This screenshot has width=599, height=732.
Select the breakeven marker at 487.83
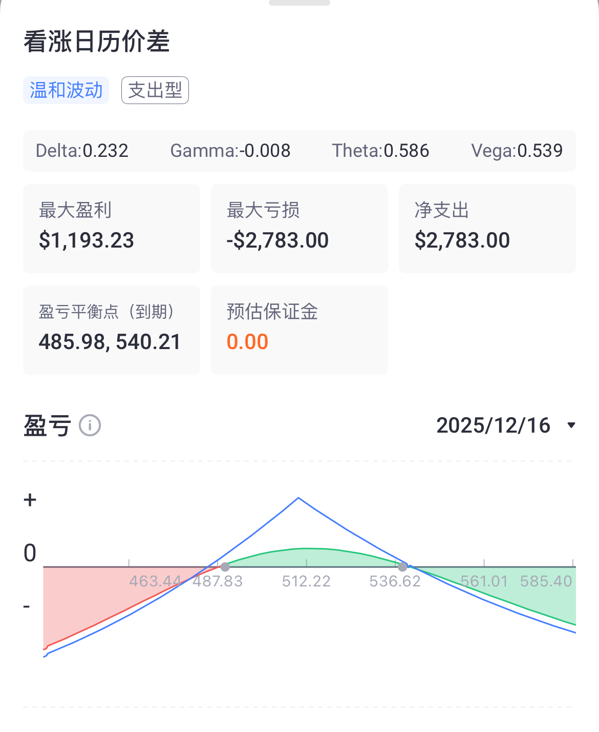pos(225,567)
